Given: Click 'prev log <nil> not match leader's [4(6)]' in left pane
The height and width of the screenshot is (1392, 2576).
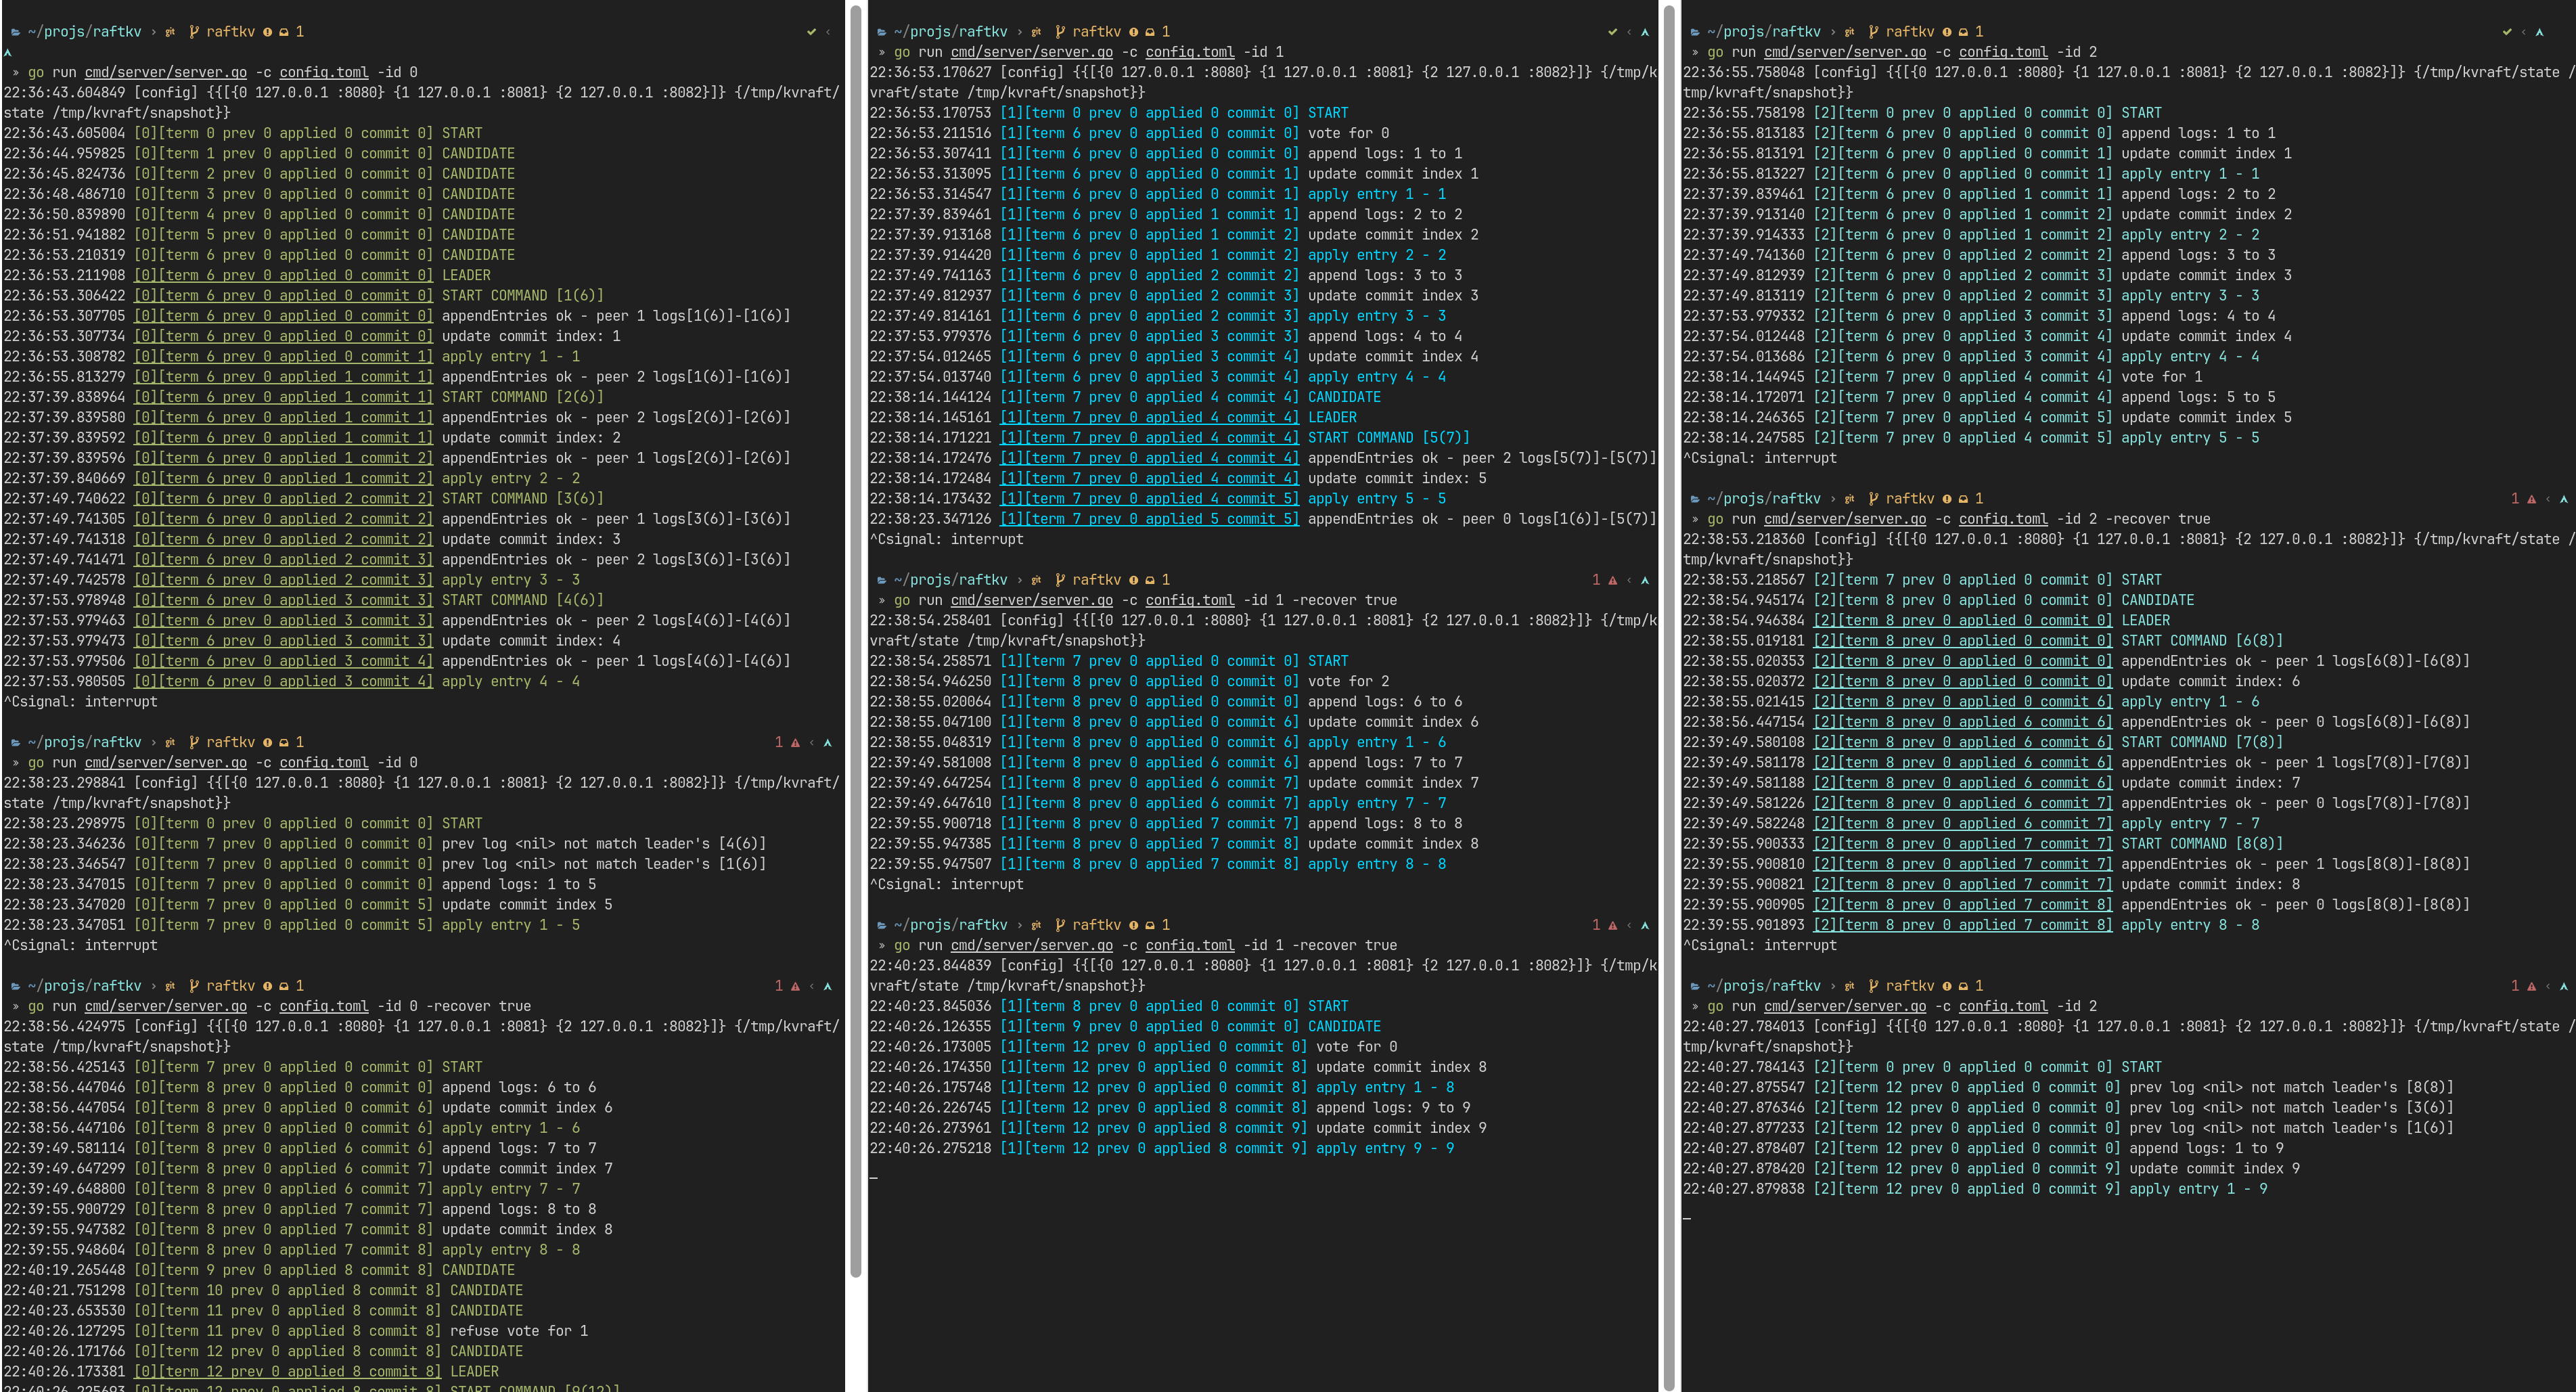Looking at the screenshot, I should (x=604, y=844).
